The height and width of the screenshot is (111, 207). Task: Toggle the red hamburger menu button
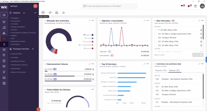click(35, 6)
